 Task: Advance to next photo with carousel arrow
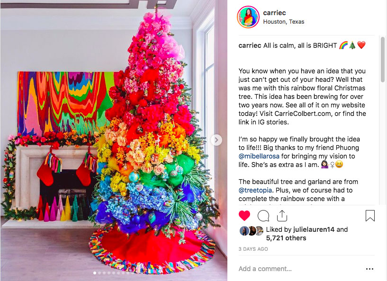tap(216, 140)
